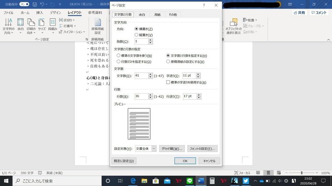The image size is (332, 186).
Task: Open Calculator from taskbar
Action: [212, 181]
